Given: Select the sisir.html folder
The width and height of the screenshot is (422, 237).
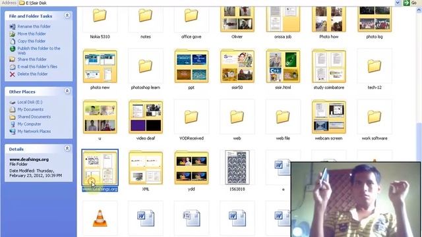Looking at the screenshot, I should [283, 66].
